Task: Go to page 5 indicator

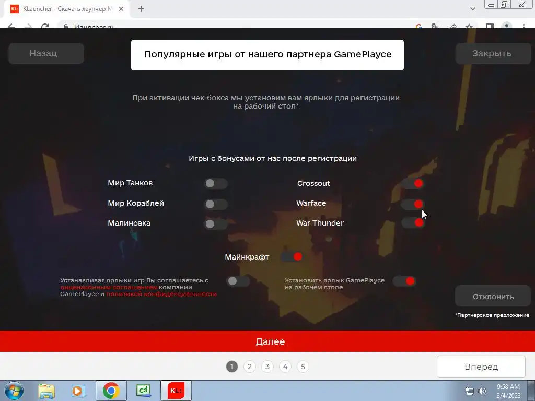Action: point(303,367)
